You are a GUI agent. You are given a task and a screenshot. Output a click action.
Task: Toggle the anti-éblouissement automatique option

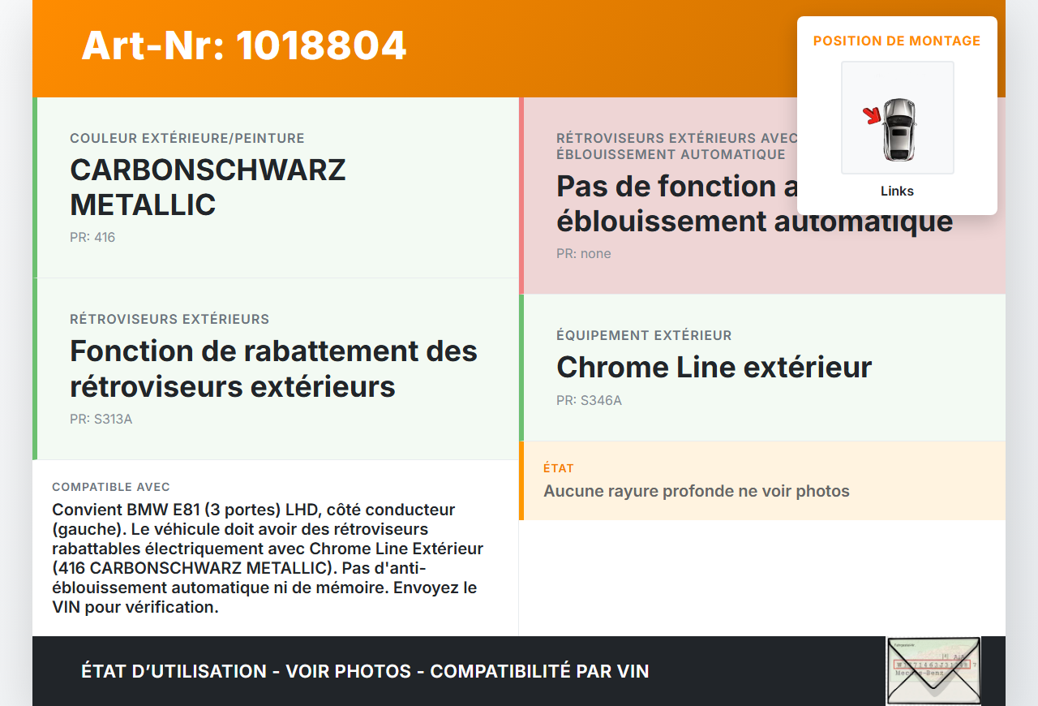(x=754, y=203)
